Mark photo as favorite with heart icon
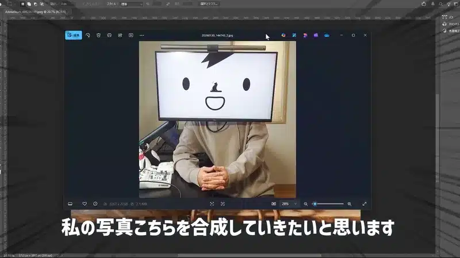Image resolution: width=460 pixels, height=258 pixels. click(x=85, y=203)
